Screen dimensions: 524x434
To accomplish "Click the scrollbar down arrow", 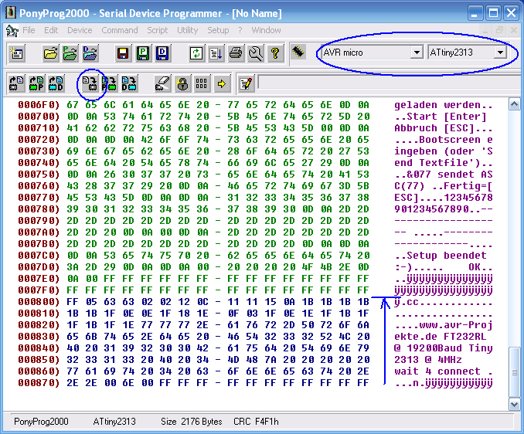I will (514, 405).
